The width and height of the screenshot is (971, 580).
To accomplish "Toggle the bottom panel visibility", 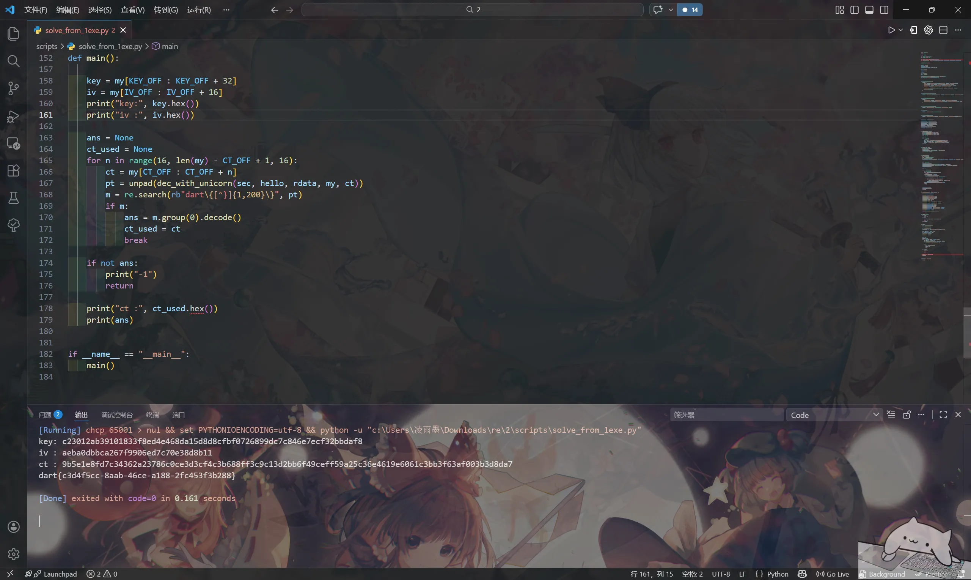I will [869, 10].
